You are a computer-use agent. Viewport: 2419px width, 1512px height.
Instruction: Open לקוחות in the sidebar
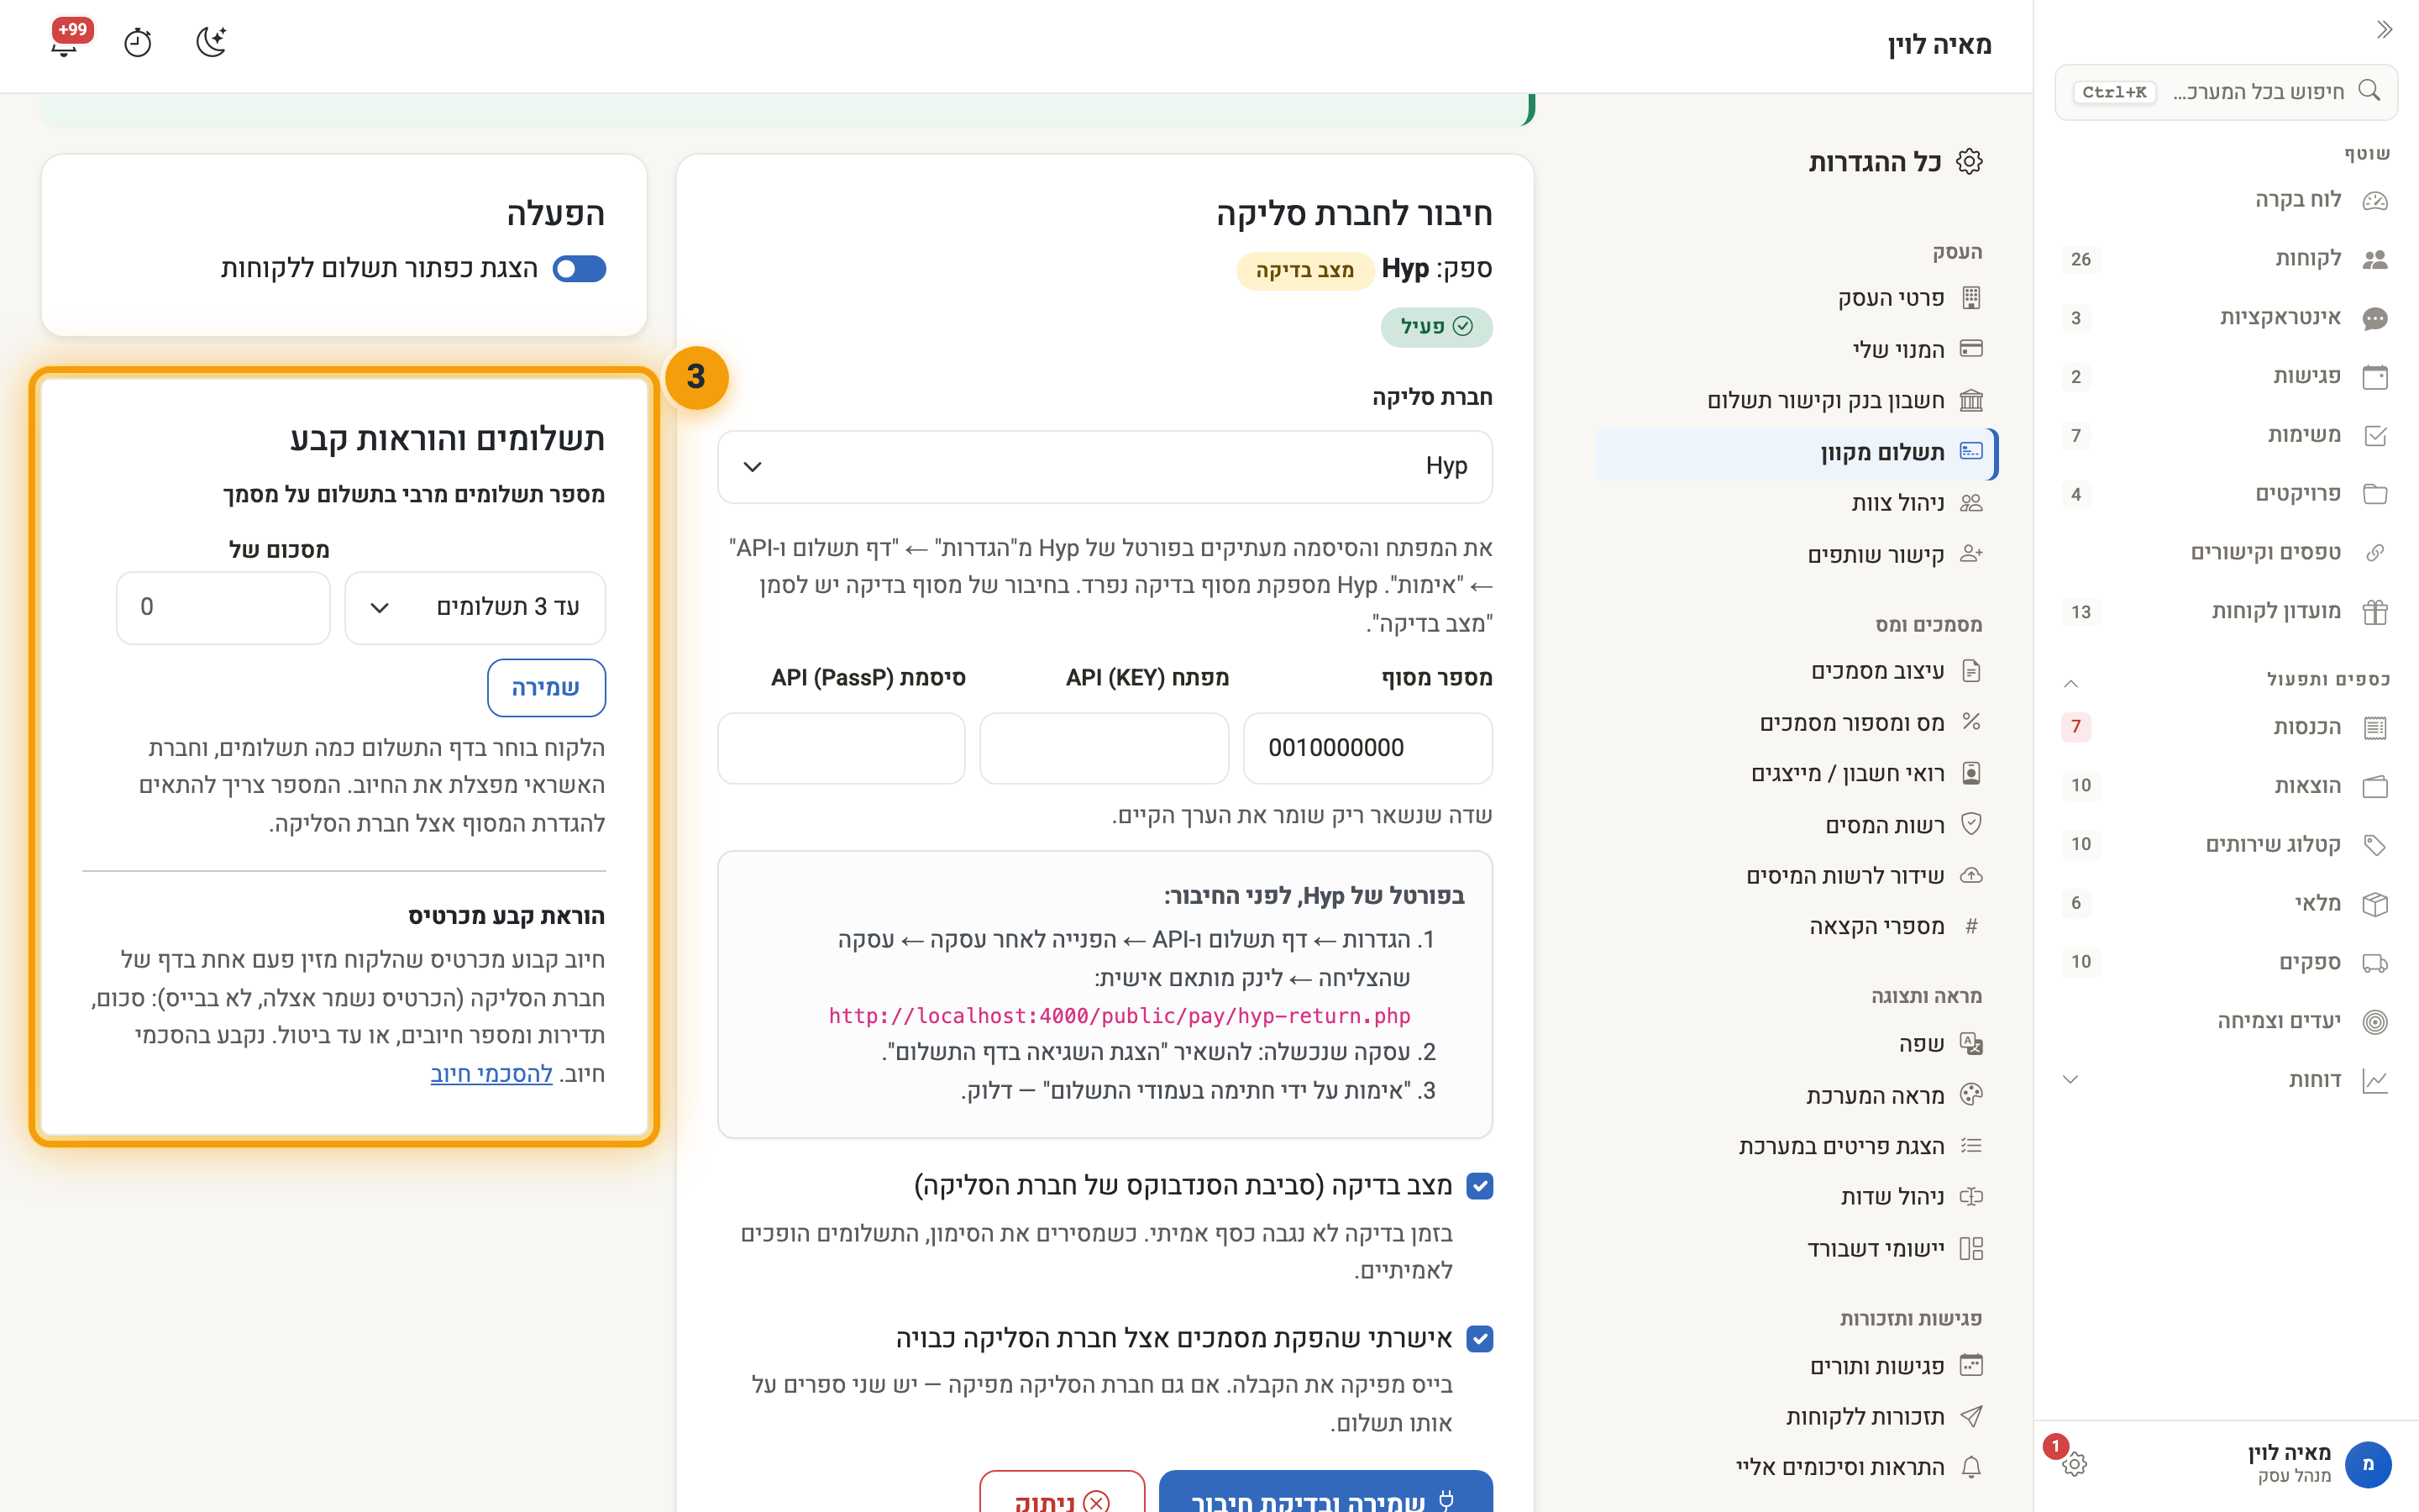2226,259
